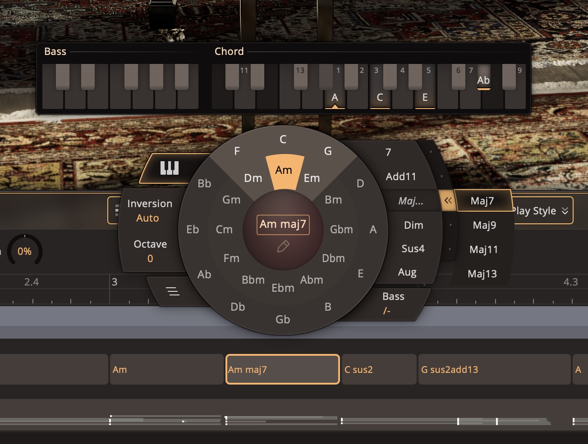
Task: Open the piano keyboard tab icon
Action: (170, 168)
